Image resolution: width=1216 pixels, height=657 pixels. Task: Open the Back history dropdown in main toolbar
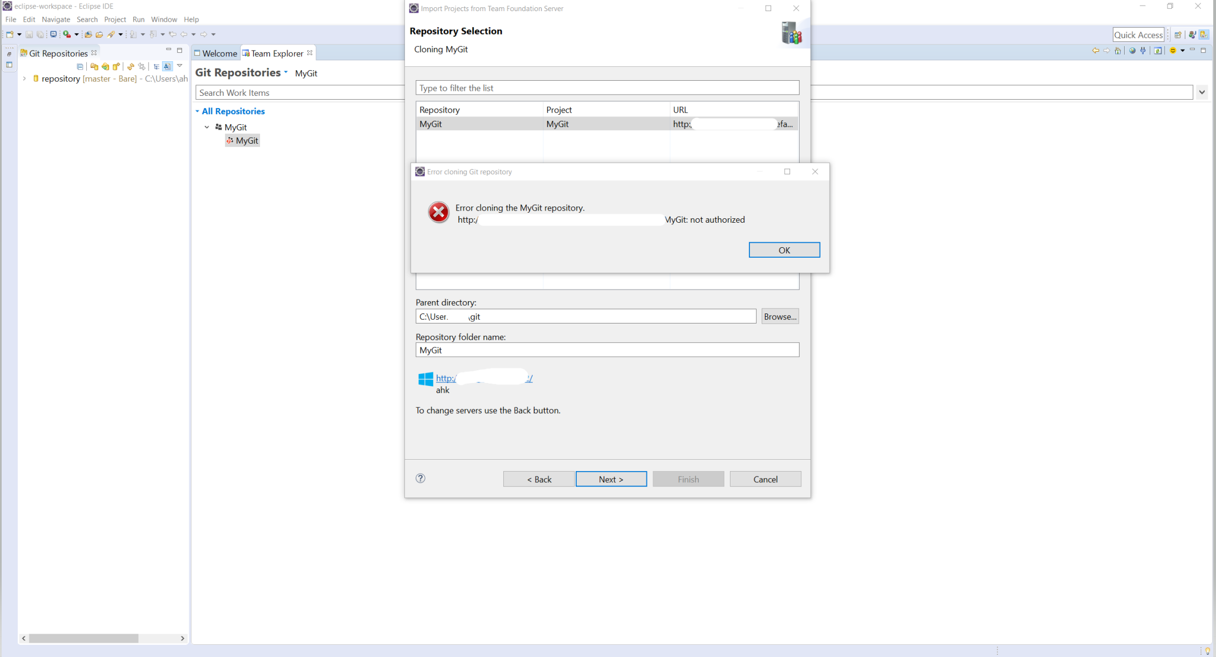pyautogui.click(x=194, y=35)
